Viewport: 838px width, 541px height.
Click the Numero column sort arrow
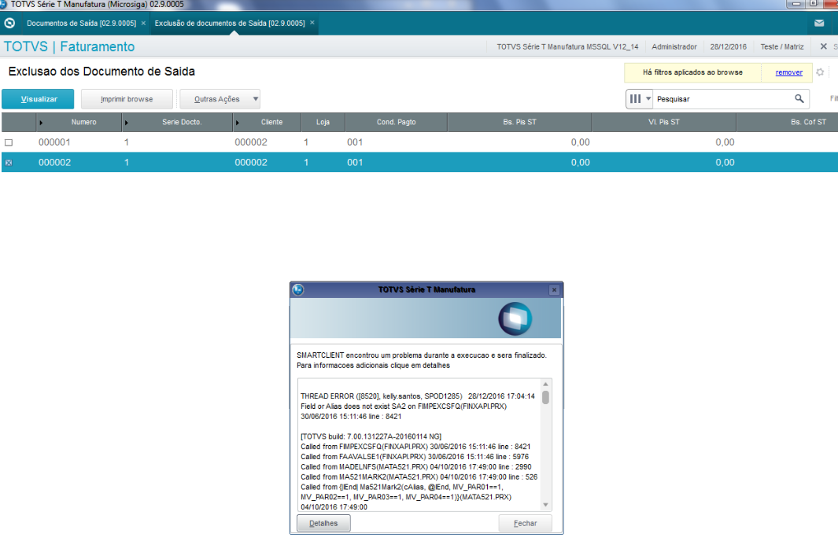tap(41, 123)
